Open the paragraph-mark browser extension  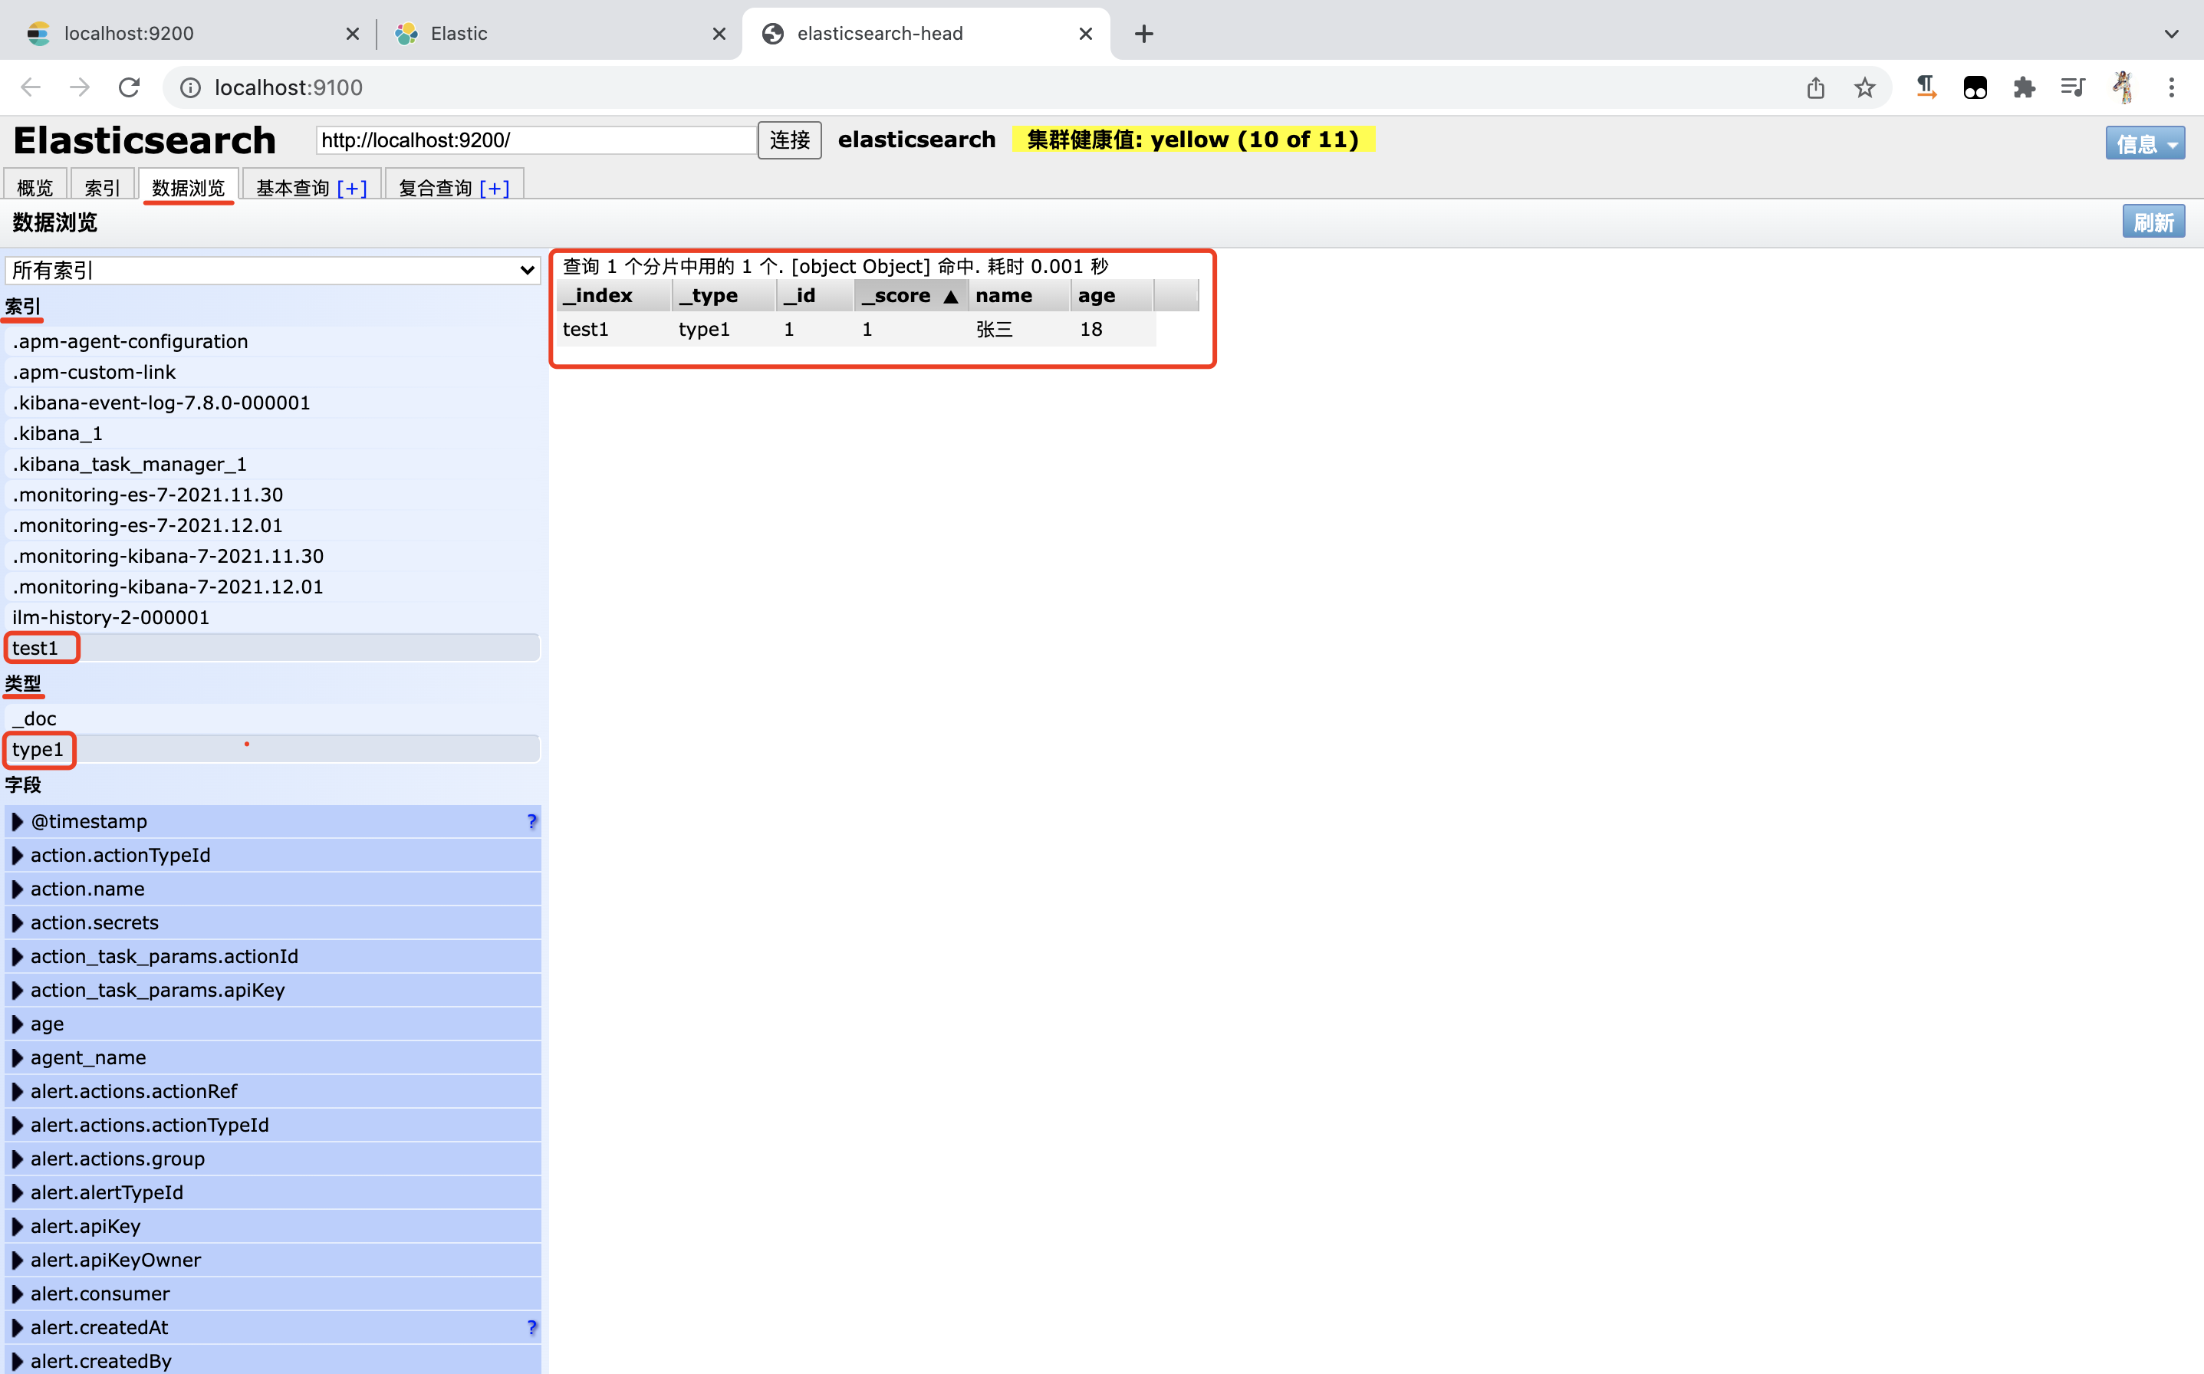pyautogui.click(x=1926, y=87)
